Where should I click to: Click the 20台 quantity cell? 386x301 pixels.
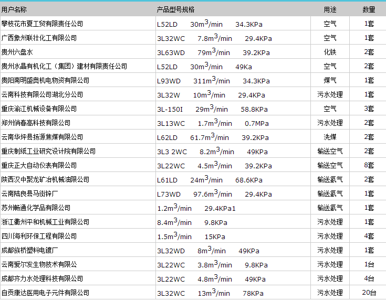click(x=369, y=293)
